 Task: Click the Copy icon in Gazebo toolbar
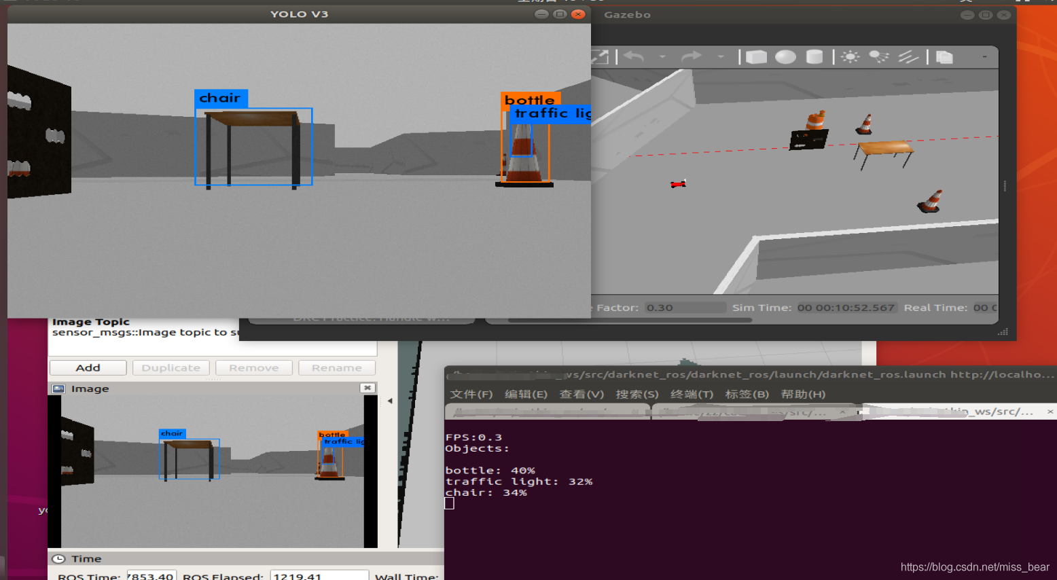[x=944, y=57]
